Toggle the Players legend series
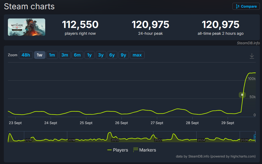262x164 pixels. [118, 150]
